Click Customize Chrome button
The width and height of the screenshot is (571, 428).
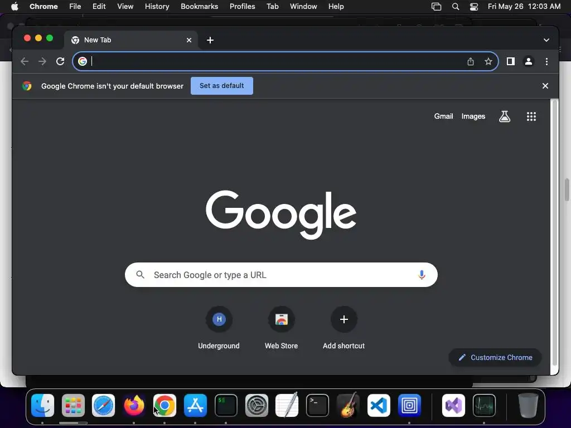495,357
